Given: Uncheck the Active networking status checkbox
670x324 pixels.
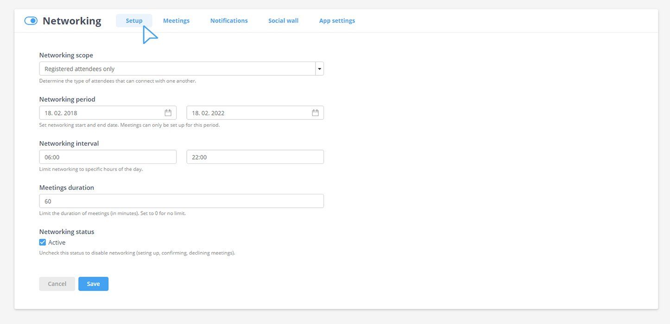Looking at the screenshot, I should [43, 243].
